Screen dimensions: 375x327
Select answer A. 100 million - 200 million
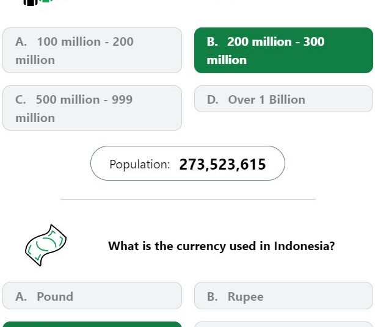pos(92,51)
